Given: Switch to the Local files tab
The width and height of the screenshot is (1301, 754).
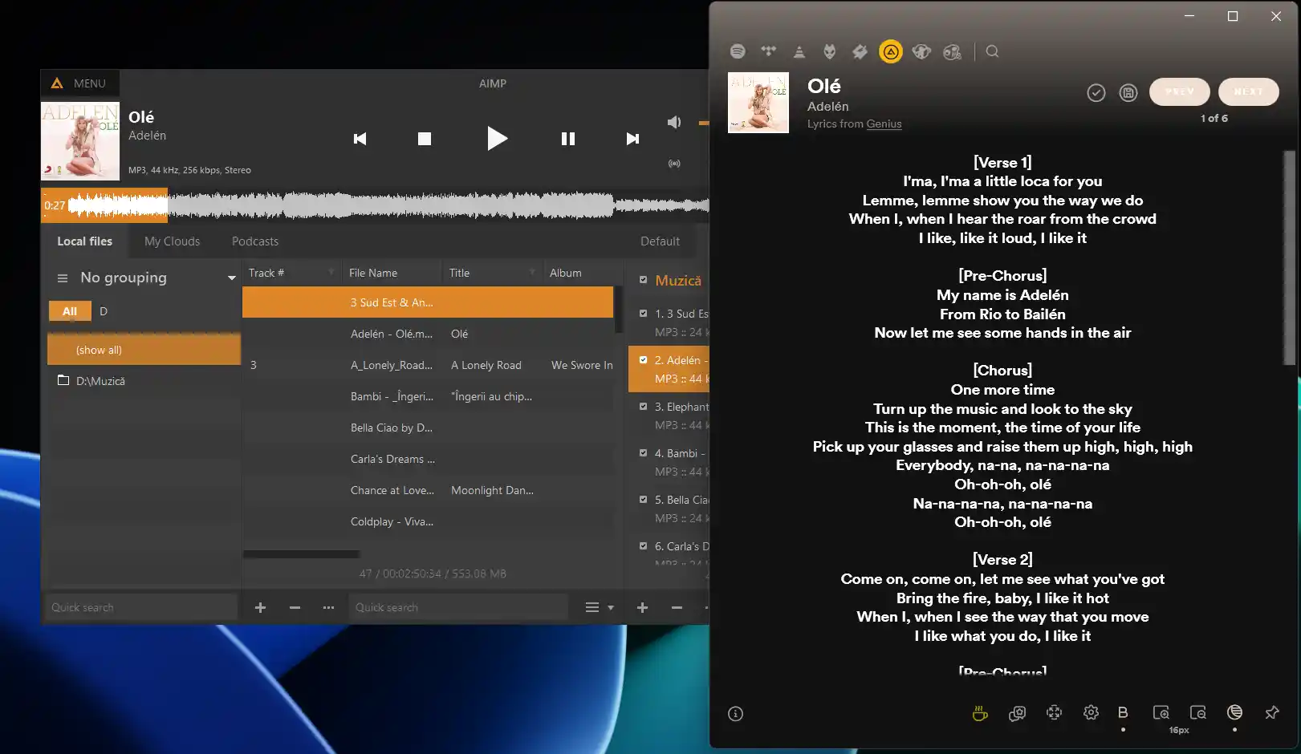Looking at the screenshot, I should tap(84, 241).
